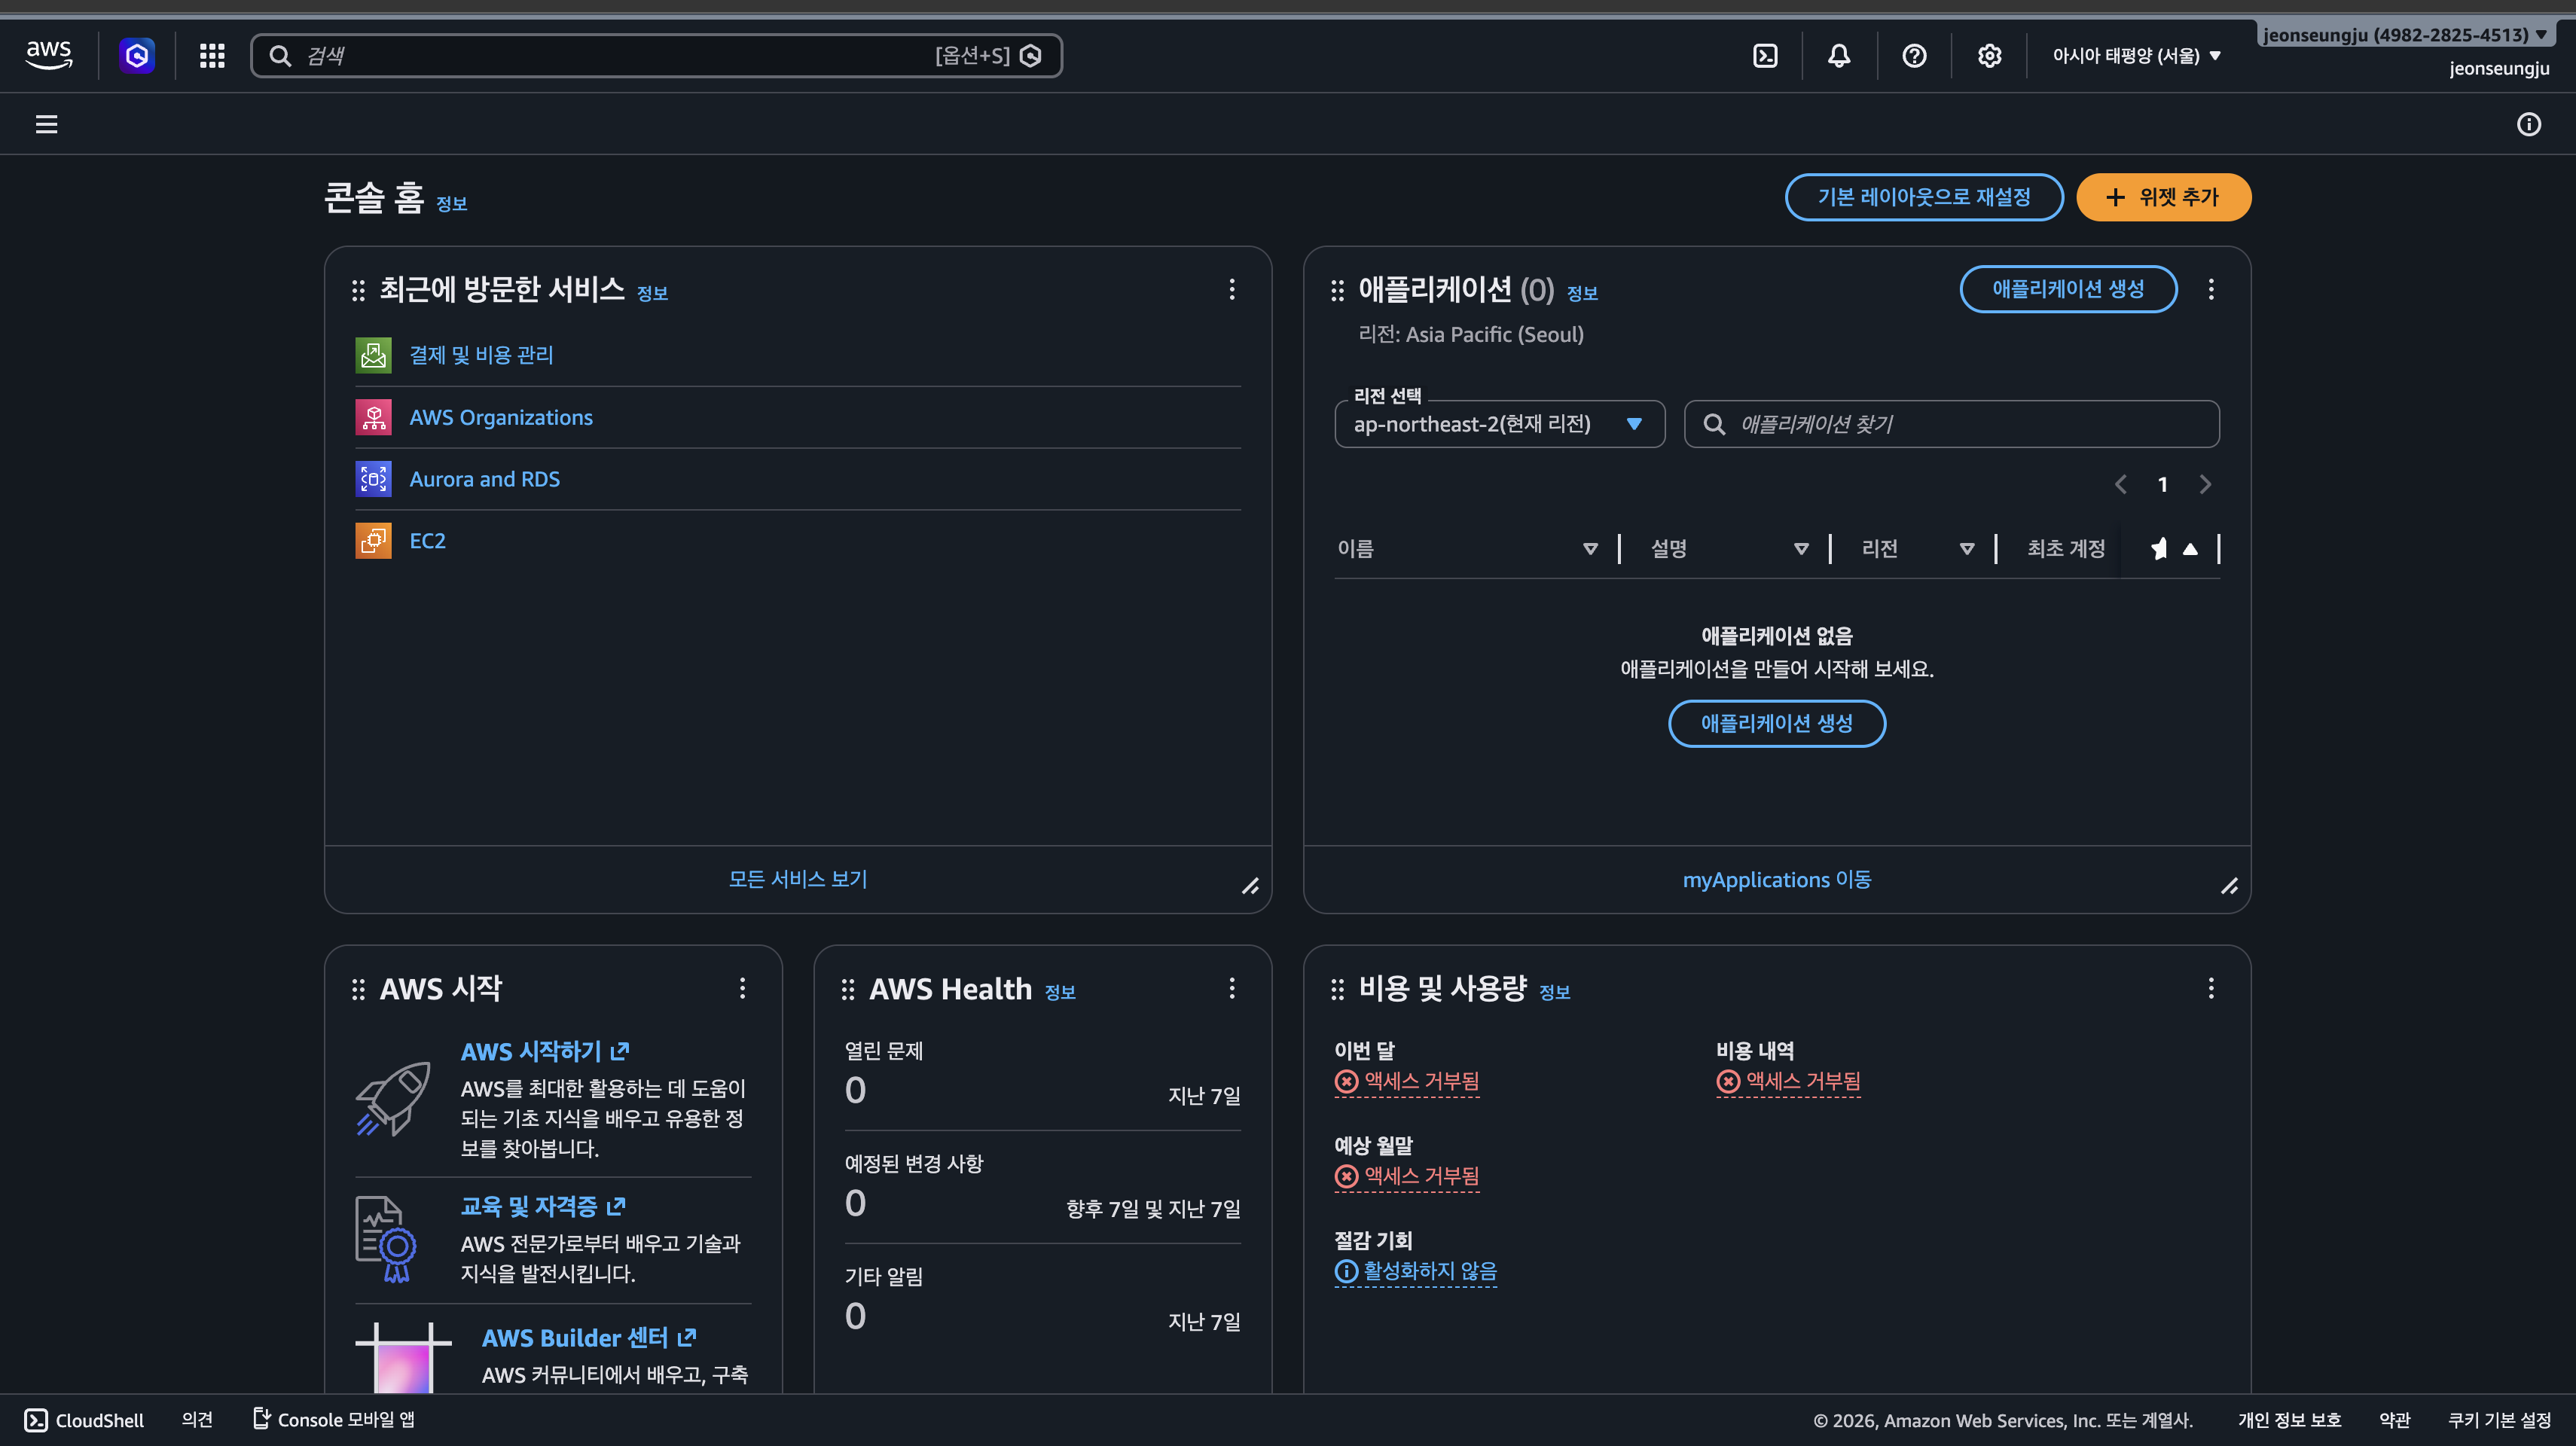The width and height of the screenshot is (2576, 1446).
Task: Open the 결제 및 비용 관리 service link
Action: (481, 355)
